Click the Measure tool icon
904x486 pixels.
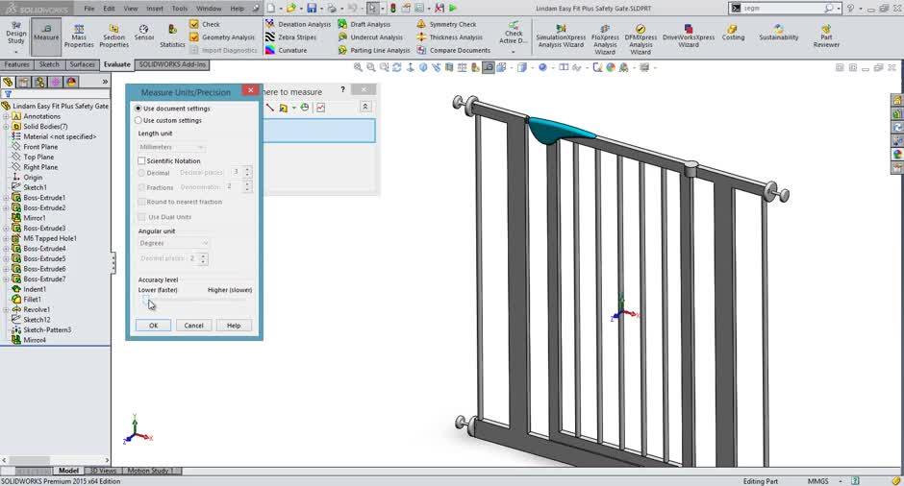45,33
